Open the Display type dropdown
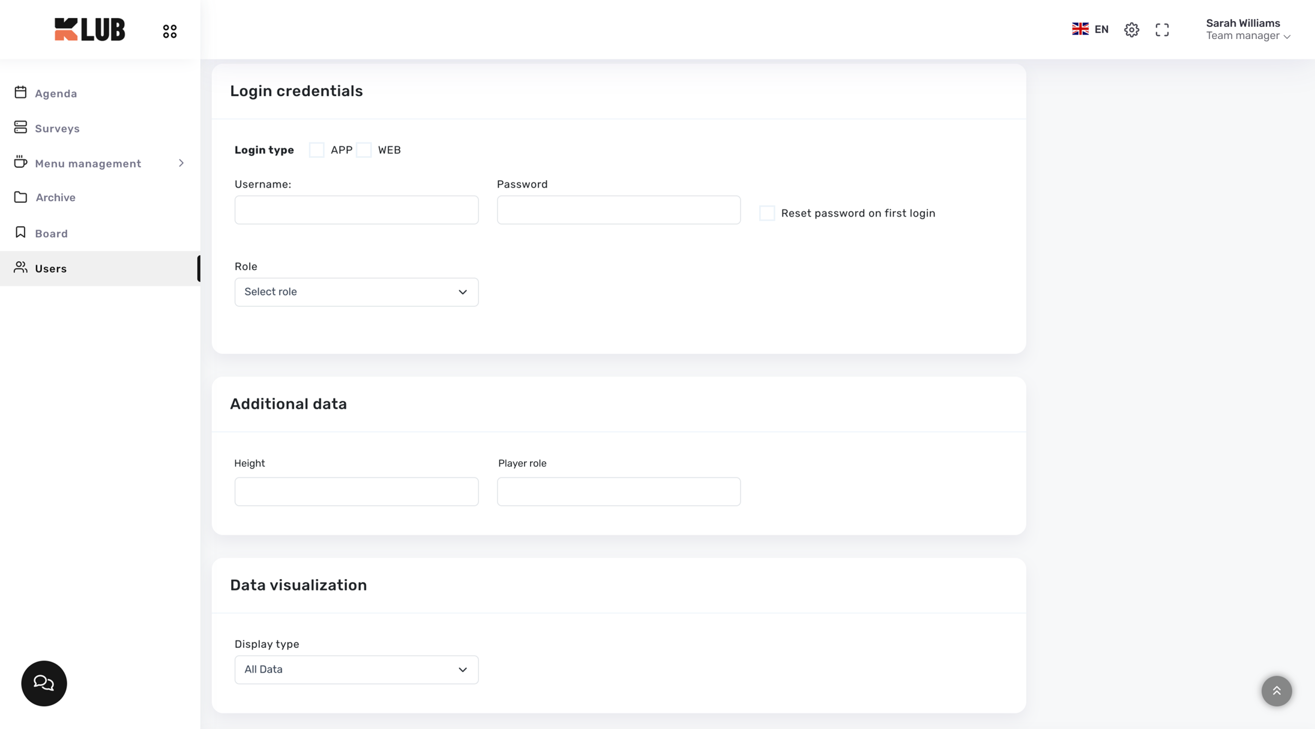This screenshot has height=729, width=1315. point(356,669)
